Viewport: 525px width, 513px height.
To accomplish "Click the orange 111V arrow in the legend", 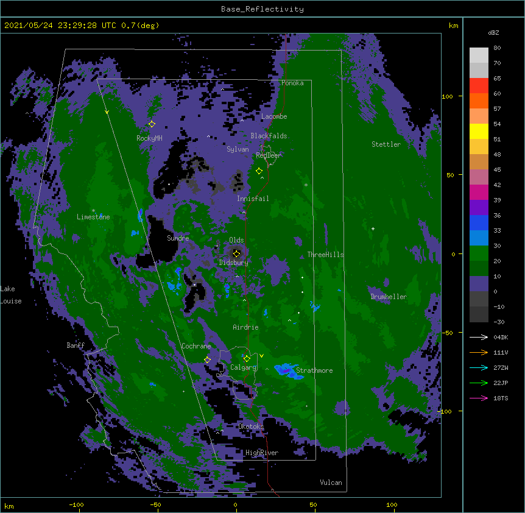I will pos(479,352).
